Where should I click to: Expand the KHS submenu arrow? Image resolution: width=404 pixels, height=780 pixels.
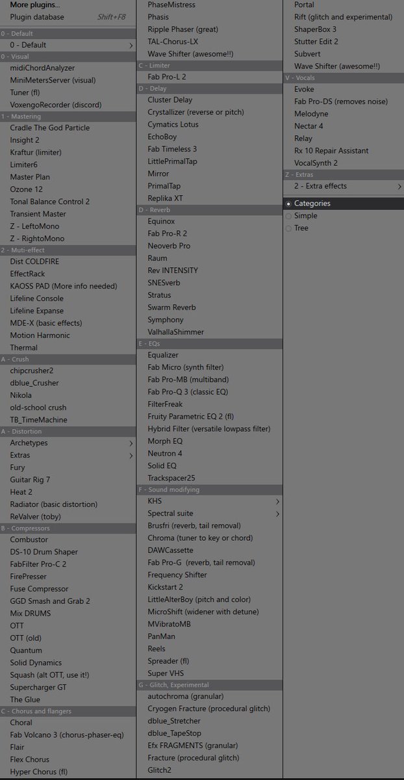tap(278, 502)
